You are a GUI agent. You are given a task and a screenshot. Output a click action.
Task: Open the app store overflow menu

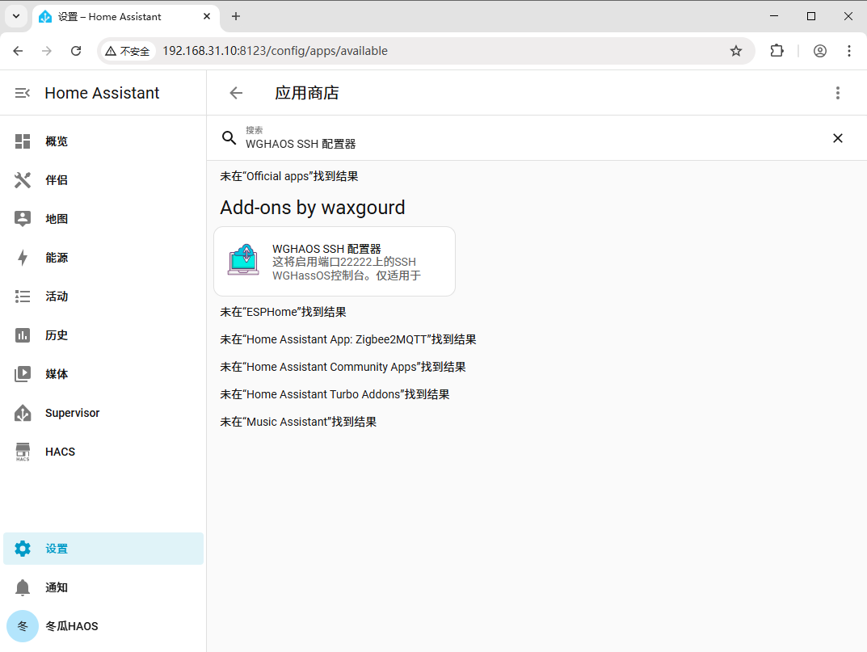coord(838,93)
